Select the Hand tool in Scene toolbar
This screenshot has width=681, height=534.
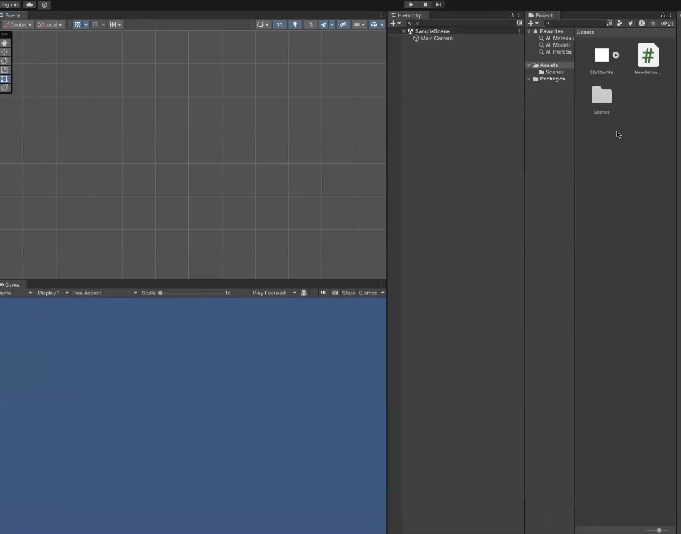4,43
